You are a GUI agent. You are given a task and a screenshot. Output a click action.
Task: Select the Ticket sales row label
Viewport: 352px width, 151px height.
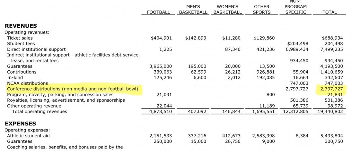20,38
